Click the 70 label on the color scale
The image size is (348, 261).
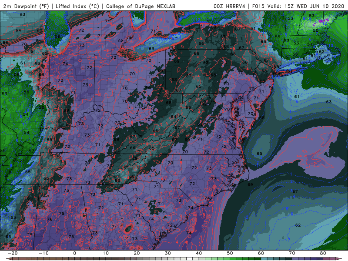pos(292,253)
